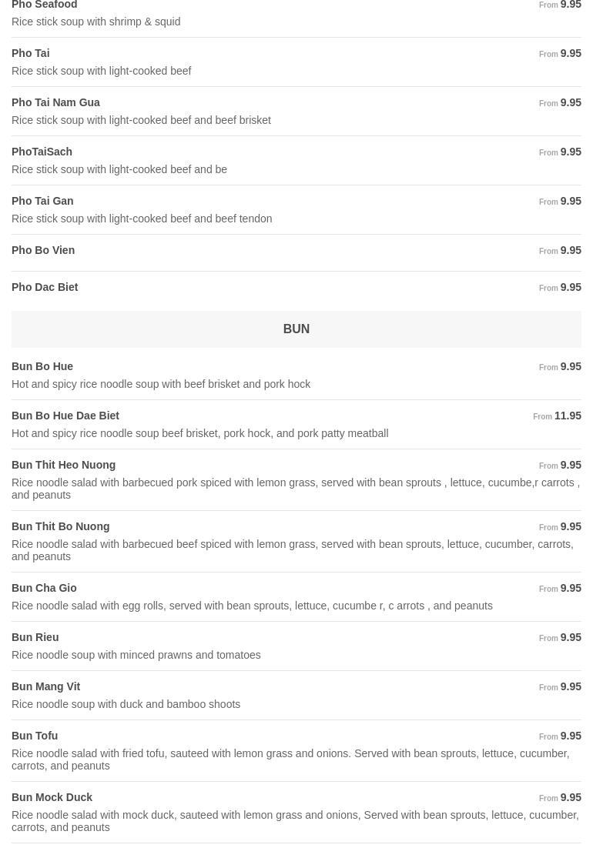Screen dimensions: 593x848
Task: Click the Pho Tai Nam Gua title
Action: [55, 102]
